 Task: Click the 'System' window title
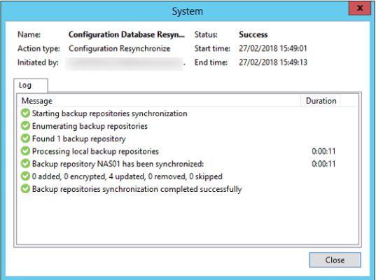click(188, 11)
